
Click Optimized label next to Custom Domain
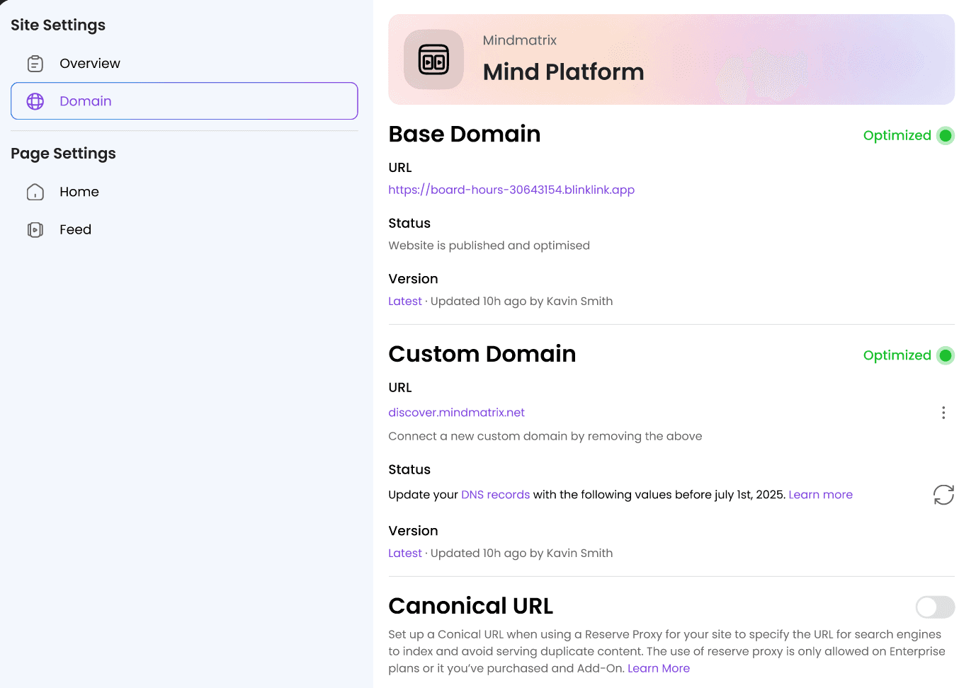[897, 355]
